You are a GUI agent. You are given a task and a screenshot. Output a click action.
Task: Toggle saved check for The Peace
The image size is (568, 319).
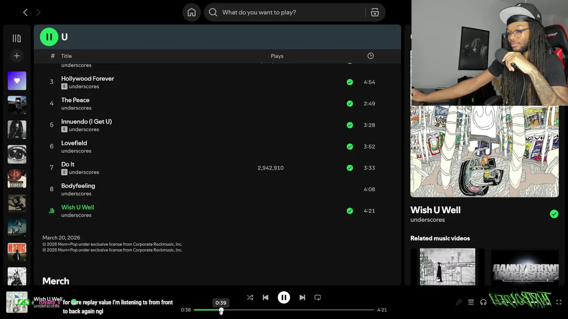click(350, 103)
